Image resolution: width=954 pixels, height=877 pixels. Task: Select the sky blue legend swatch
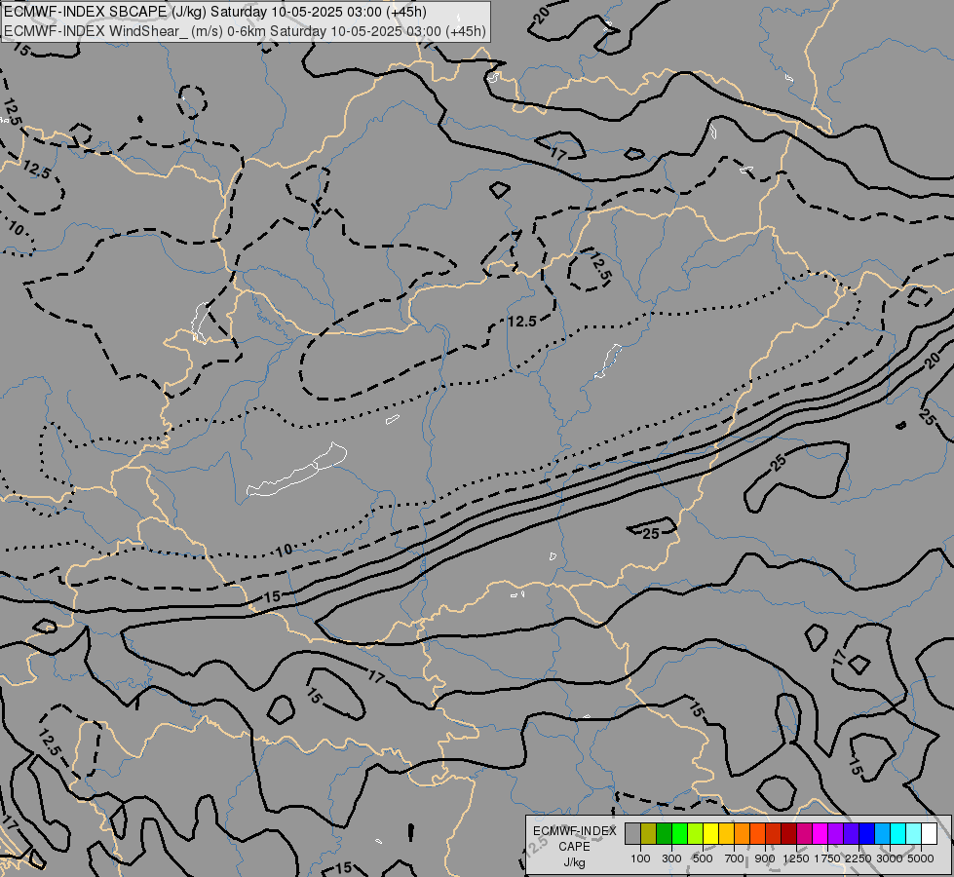coord(882,833)
